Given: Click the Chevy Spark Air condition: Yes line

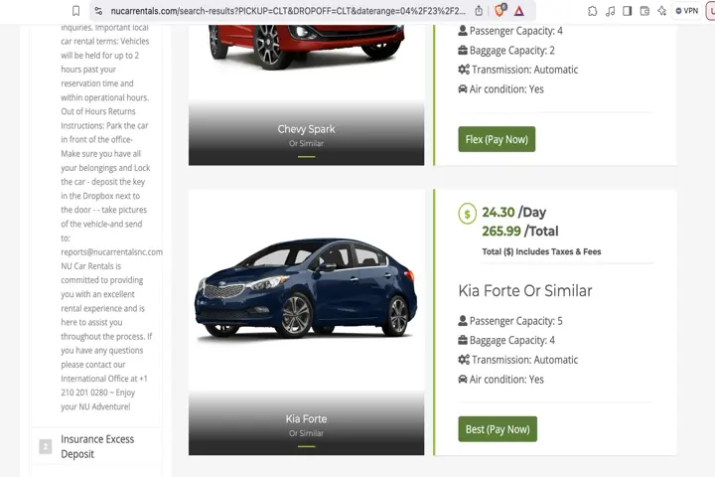Looking at the screenshot, I should (x=500, y=89).
